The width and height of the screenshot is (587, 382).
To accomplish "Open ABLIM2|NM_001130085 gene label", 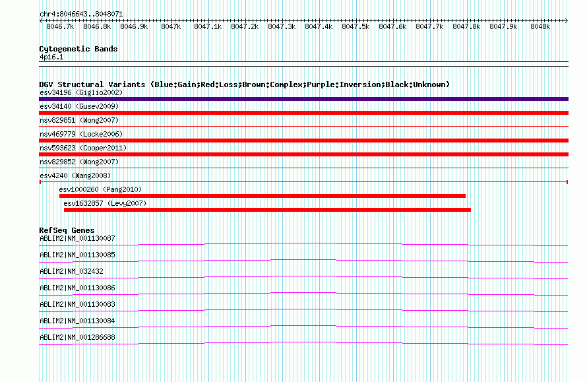I will [77, 255].
